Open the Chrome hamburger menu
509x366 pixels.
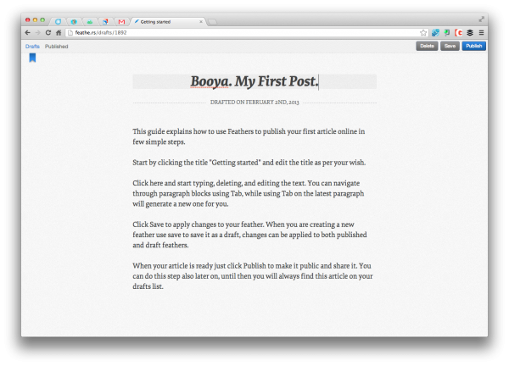(x=481, y=32)
